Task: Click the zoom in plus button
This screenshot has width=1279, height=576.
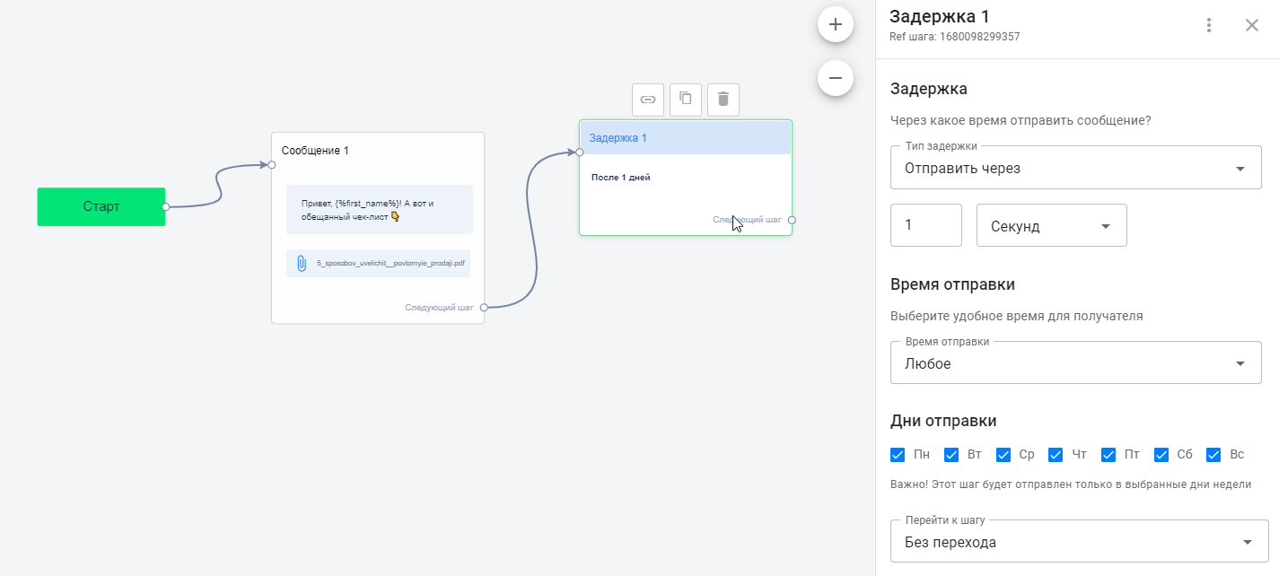Action: [835, 24]
